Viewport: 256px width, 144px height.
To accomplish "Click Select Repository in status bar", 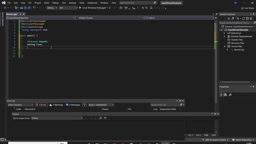I will pos(243,140).
